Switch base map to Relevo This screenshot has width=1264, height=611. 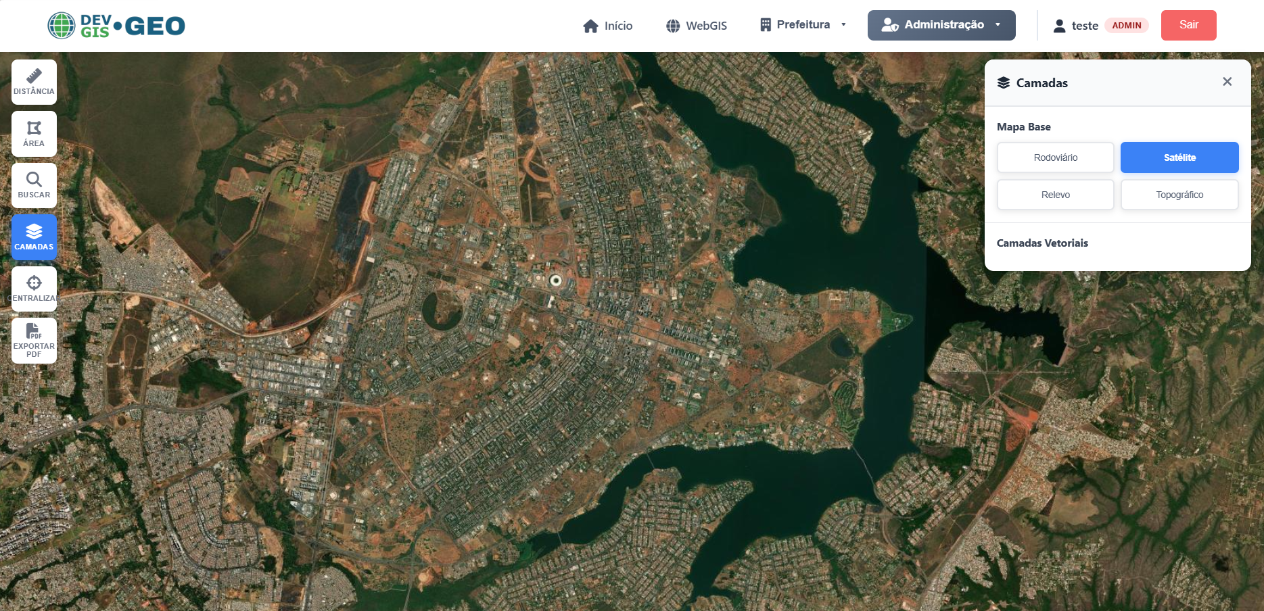pyautogui.click(x=1055, y=194)
